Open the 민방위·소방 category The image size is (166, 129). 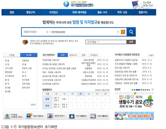click(27, 68)
